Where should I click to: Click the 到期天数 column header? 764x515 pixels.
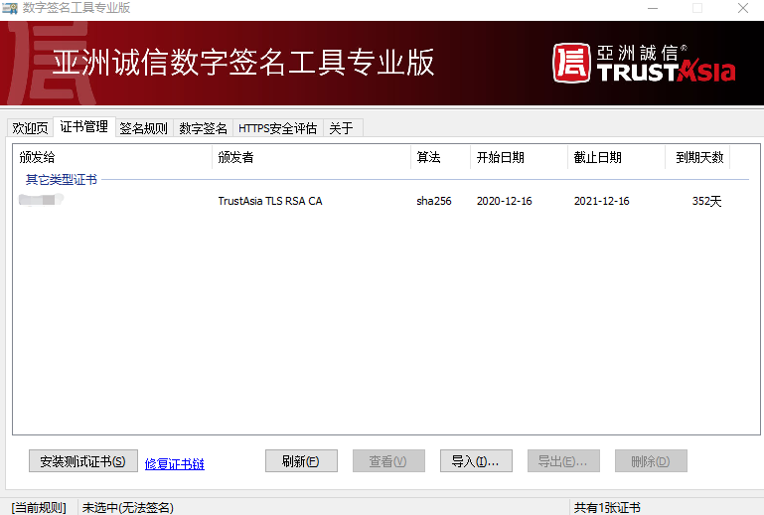click(697, 157)
